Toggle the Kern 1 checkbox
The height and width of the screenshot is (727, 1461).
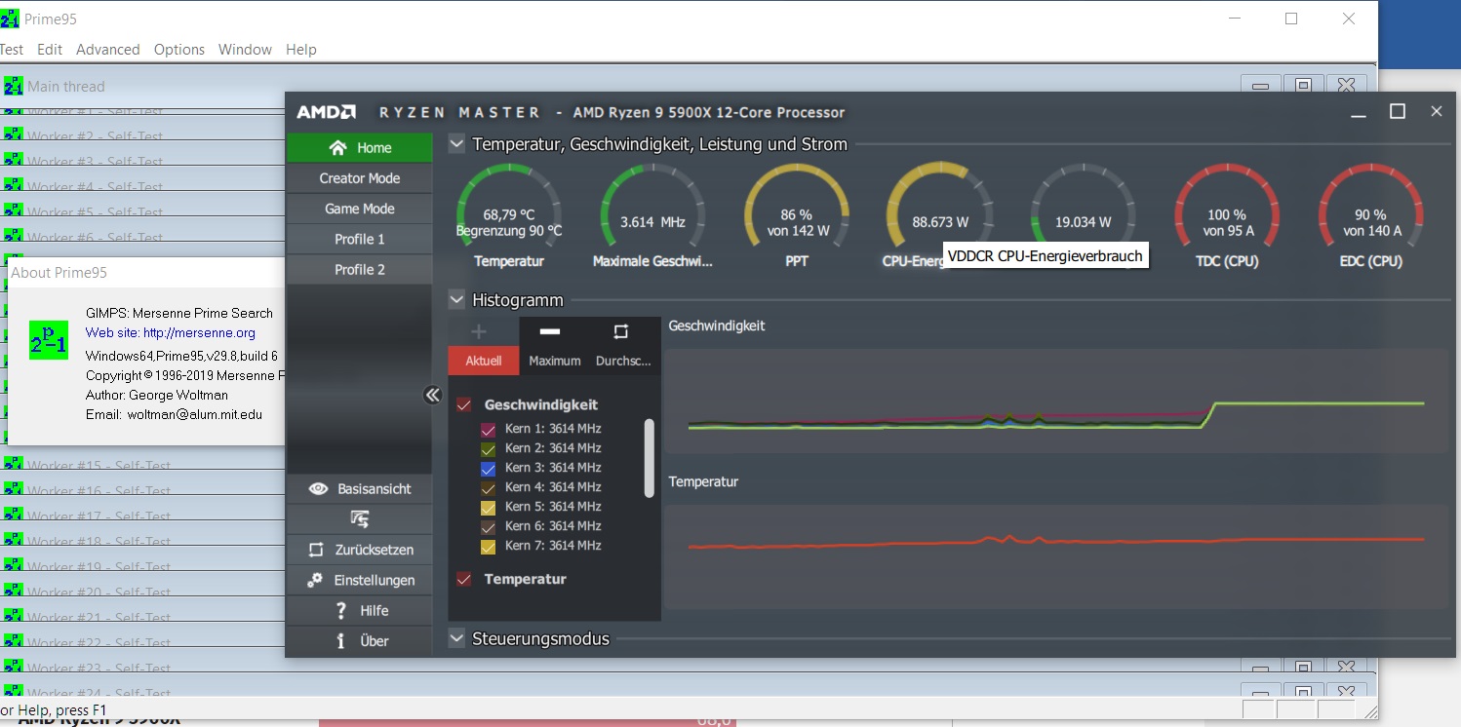coord(489,430)
